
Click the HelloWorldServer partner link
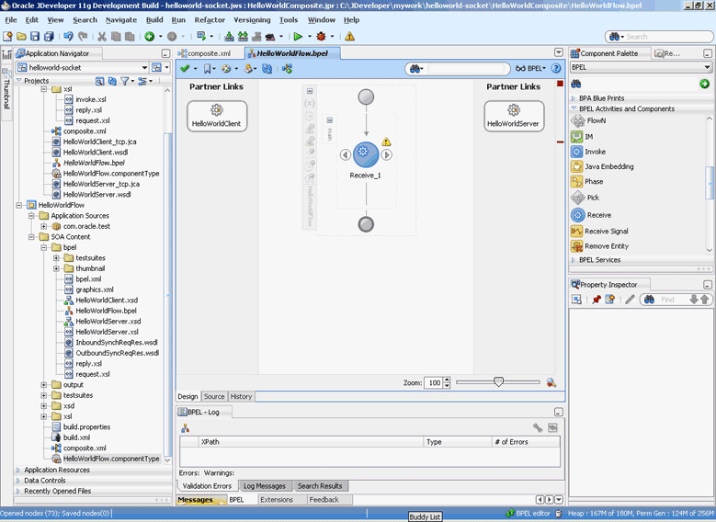[514, 115]
